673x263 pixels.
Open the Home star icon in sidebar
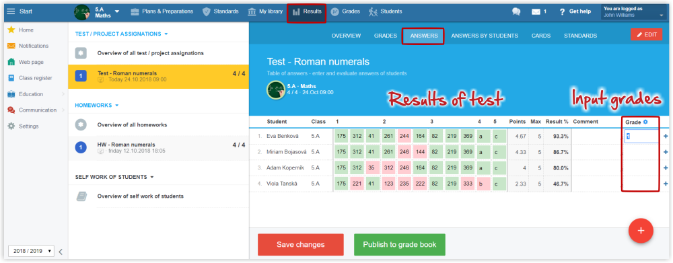11,30
